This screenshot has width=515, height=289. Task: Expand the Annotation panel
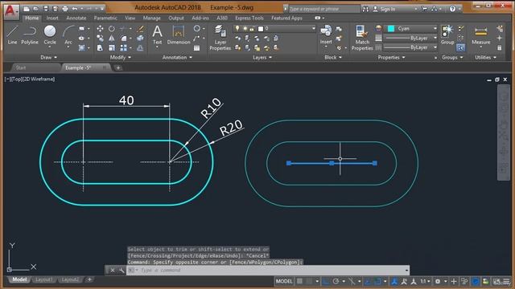[177, 57]
